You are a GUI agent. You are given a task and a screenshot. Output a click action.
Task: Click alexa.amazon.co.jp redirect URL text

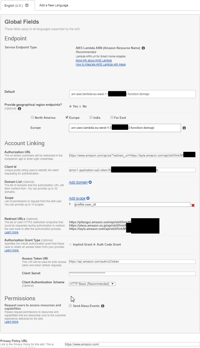point(98,226)
